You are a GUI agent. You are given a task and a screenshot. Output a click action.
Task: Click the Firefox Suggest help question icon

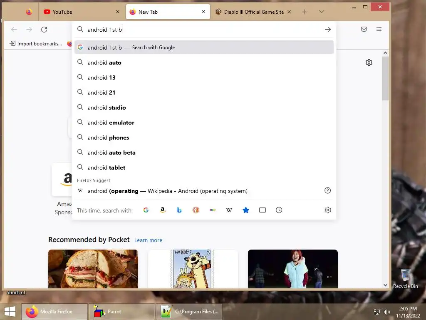coord(328,190)
